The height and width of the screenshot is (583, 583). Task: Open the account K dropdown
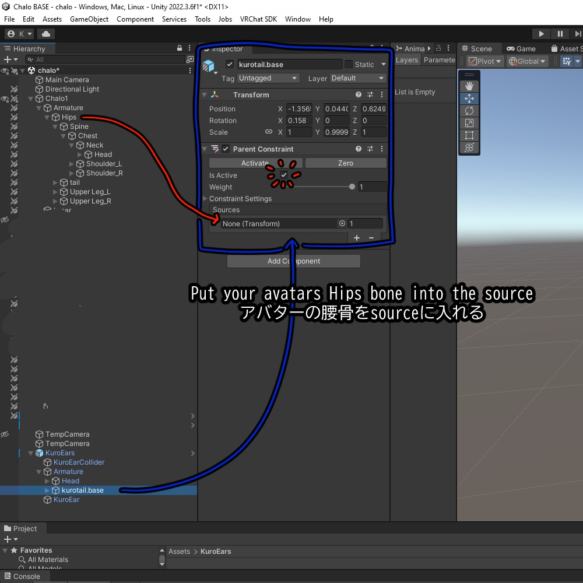coord(20,34)
